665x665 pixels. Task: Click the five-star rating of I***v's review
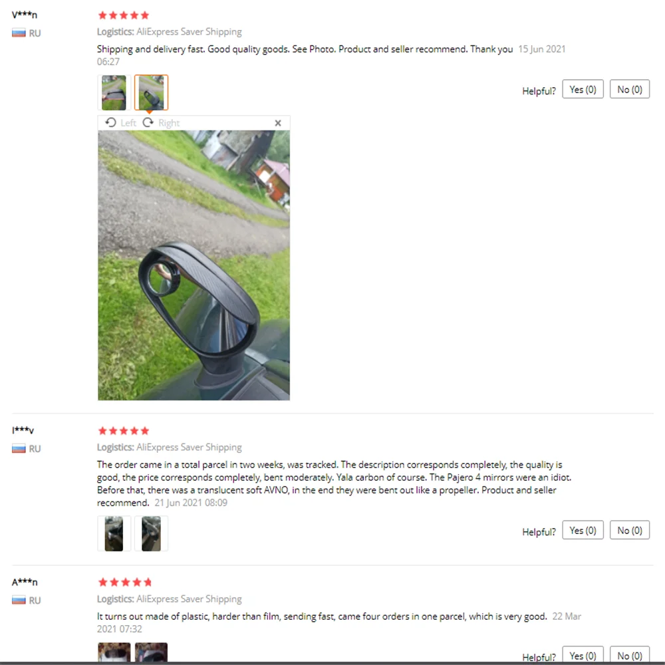click(x=124, y=431)
